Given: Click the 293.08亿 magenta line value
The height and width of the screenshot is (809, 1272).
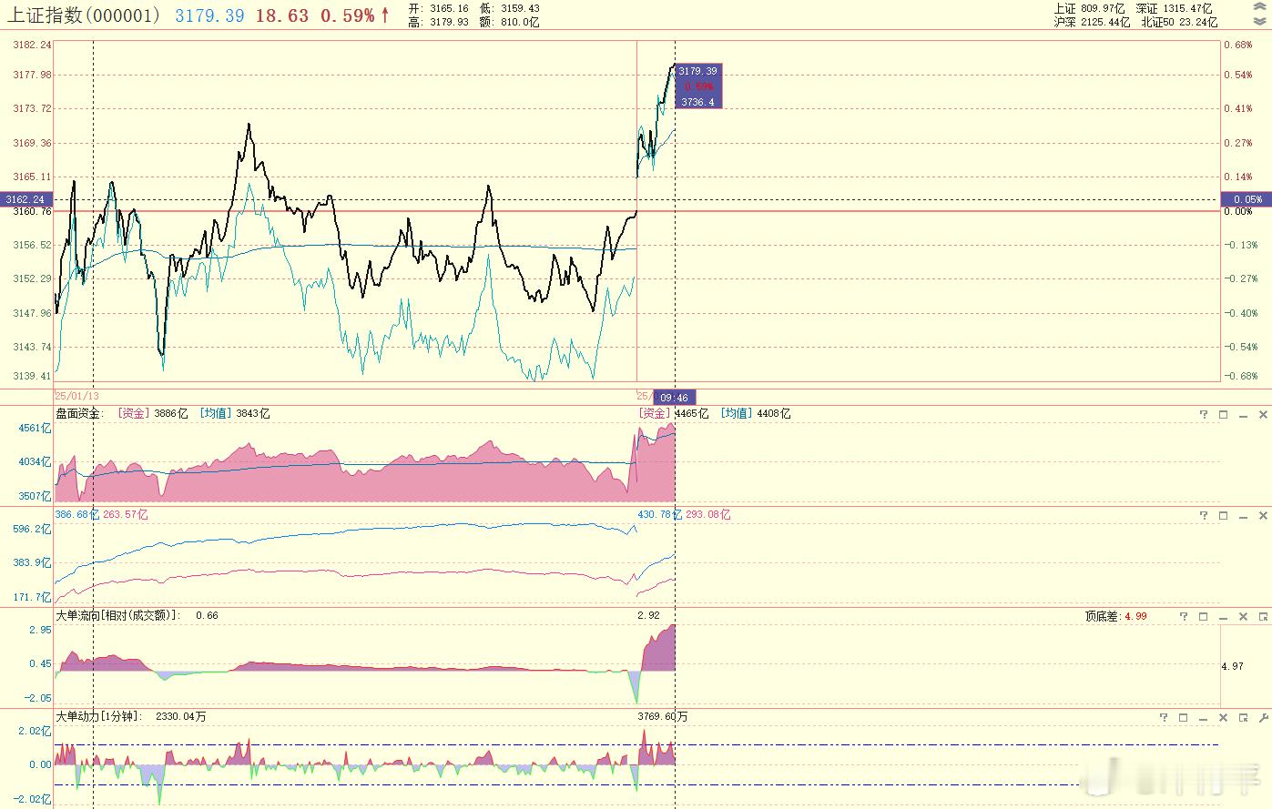Looking at the screenshot, I should [x=708, y=514].
